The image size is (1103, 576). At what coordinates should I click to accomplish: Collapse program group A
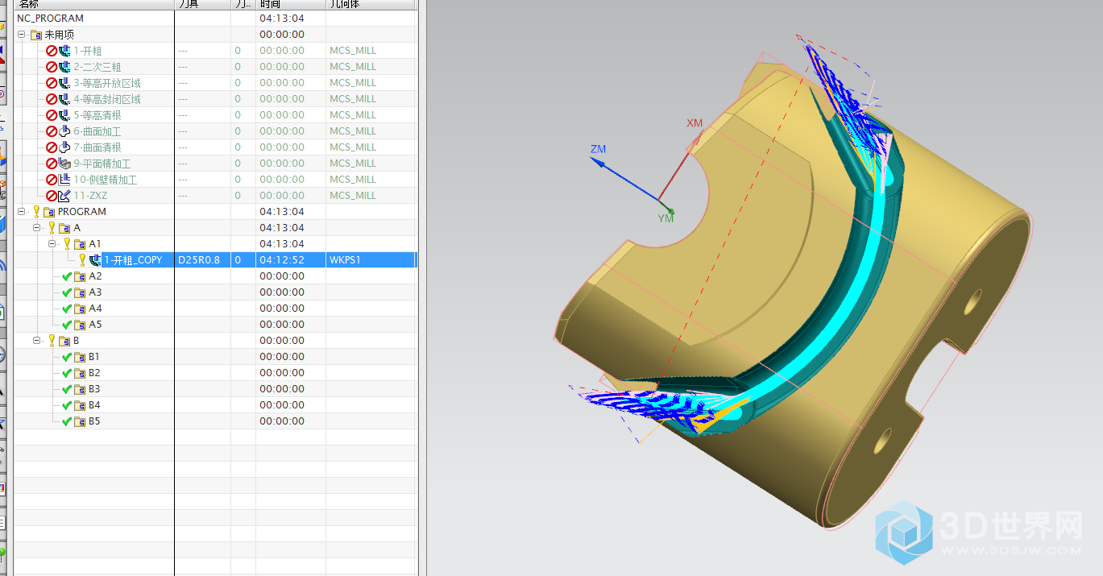(37, 228)
